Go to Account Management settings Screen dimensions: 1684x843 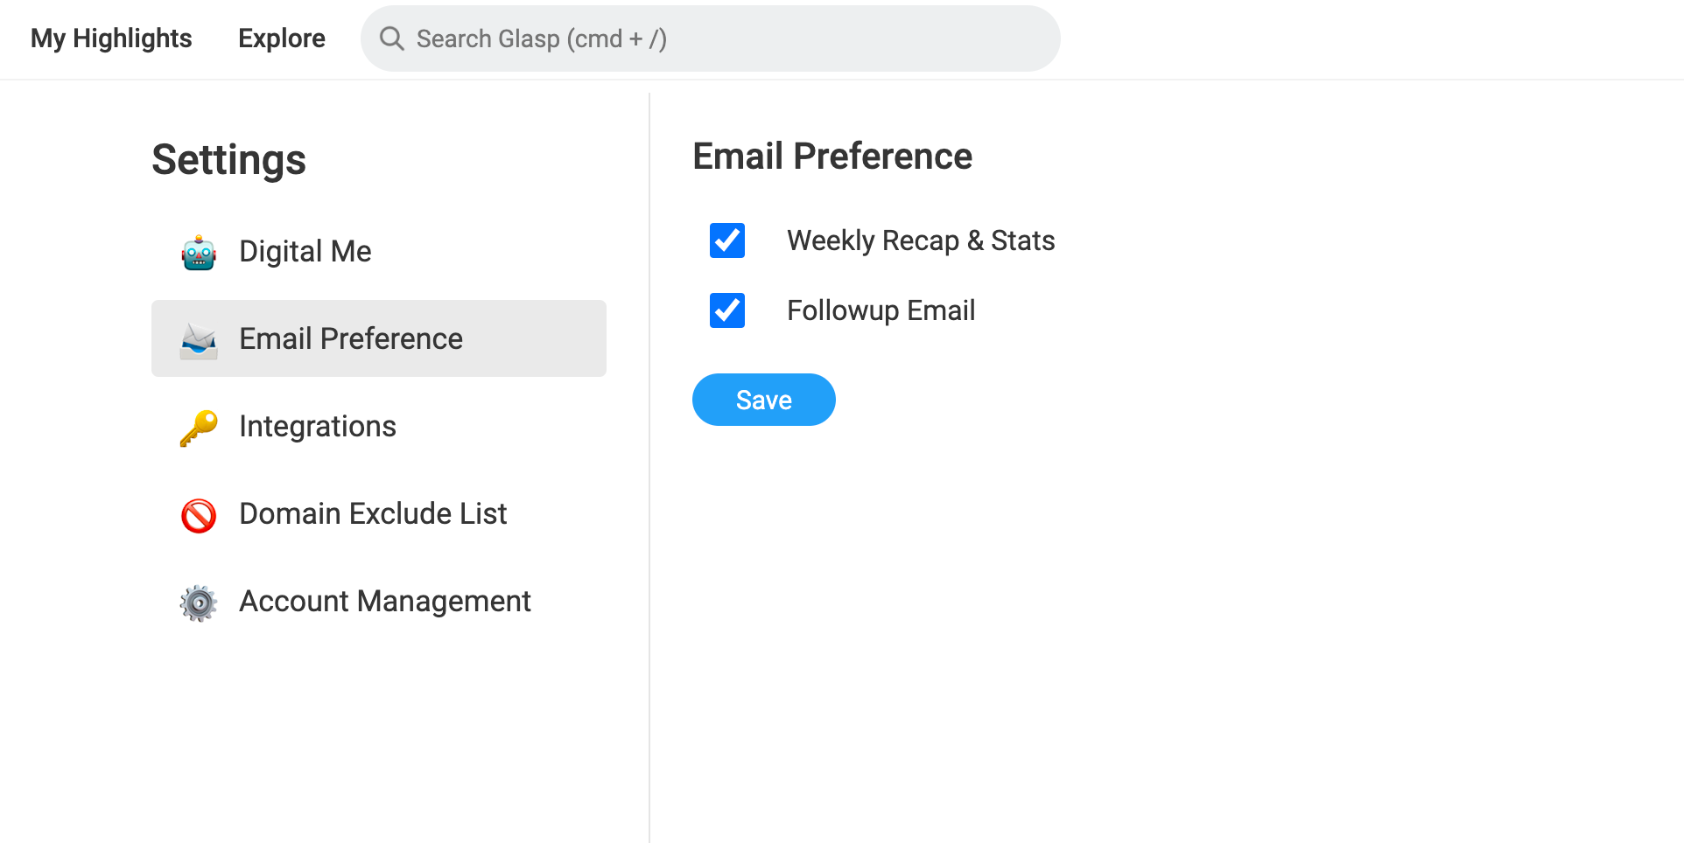pos(384,602)
